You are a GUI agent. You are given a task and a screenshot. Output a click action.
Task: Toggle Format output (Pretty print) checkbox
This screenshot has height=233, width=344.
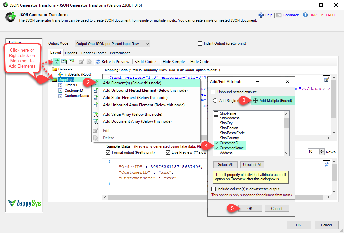coord(108,152)
